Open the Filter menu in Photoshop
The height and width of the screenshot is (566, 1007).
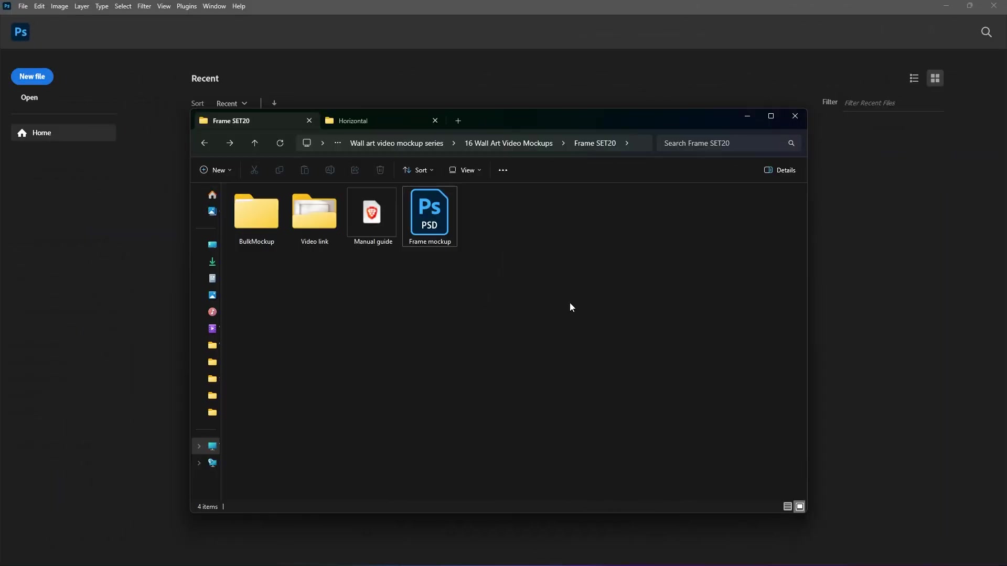click(144, 6)
